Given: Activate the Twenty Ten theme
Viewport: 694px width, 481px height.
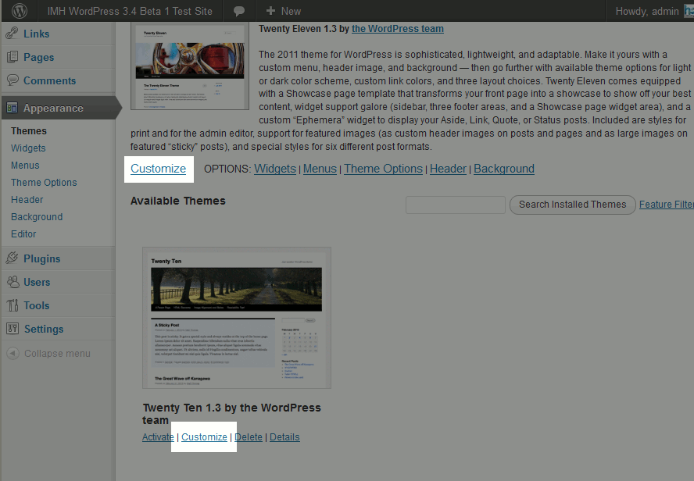Looking at the screenshot, I should tap(158, 437).
